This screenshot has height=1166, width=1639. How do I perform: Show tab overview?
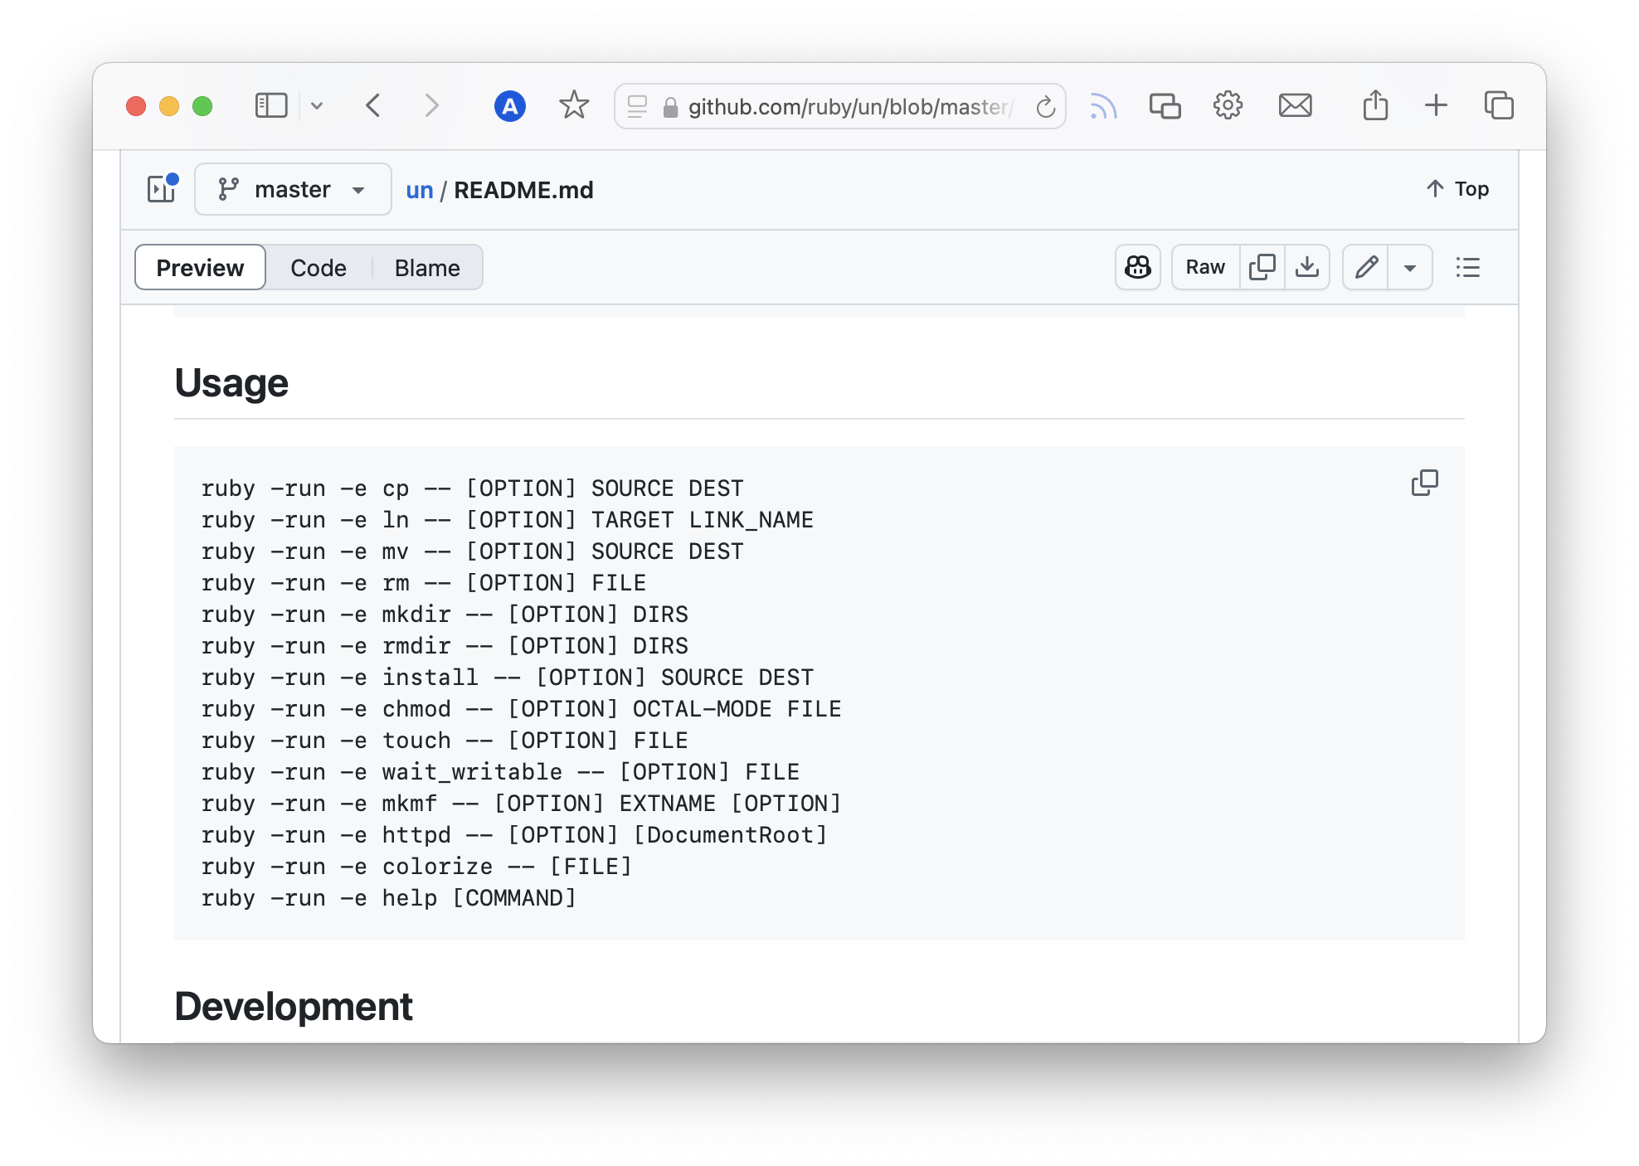1499,105
